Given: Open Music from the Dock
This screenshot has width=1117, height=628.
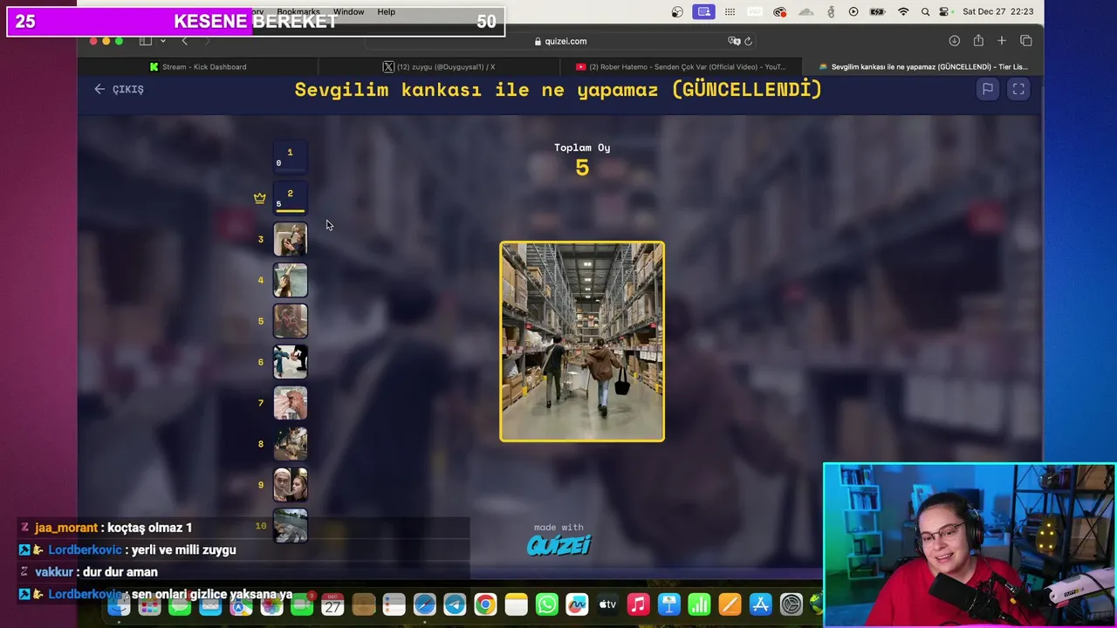Looking at the screenshot, I should [638, 604].
